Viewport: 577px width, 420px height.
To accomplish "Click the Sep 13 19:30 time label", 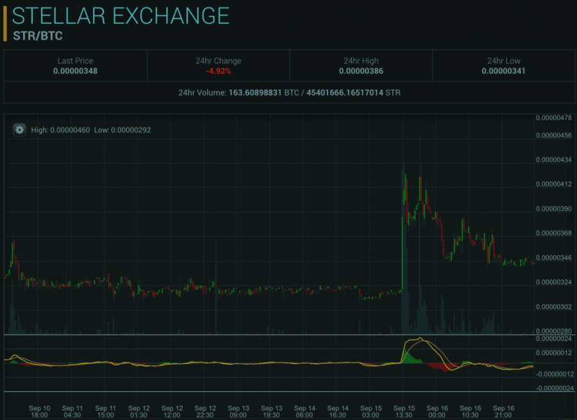I will (272, 412).
